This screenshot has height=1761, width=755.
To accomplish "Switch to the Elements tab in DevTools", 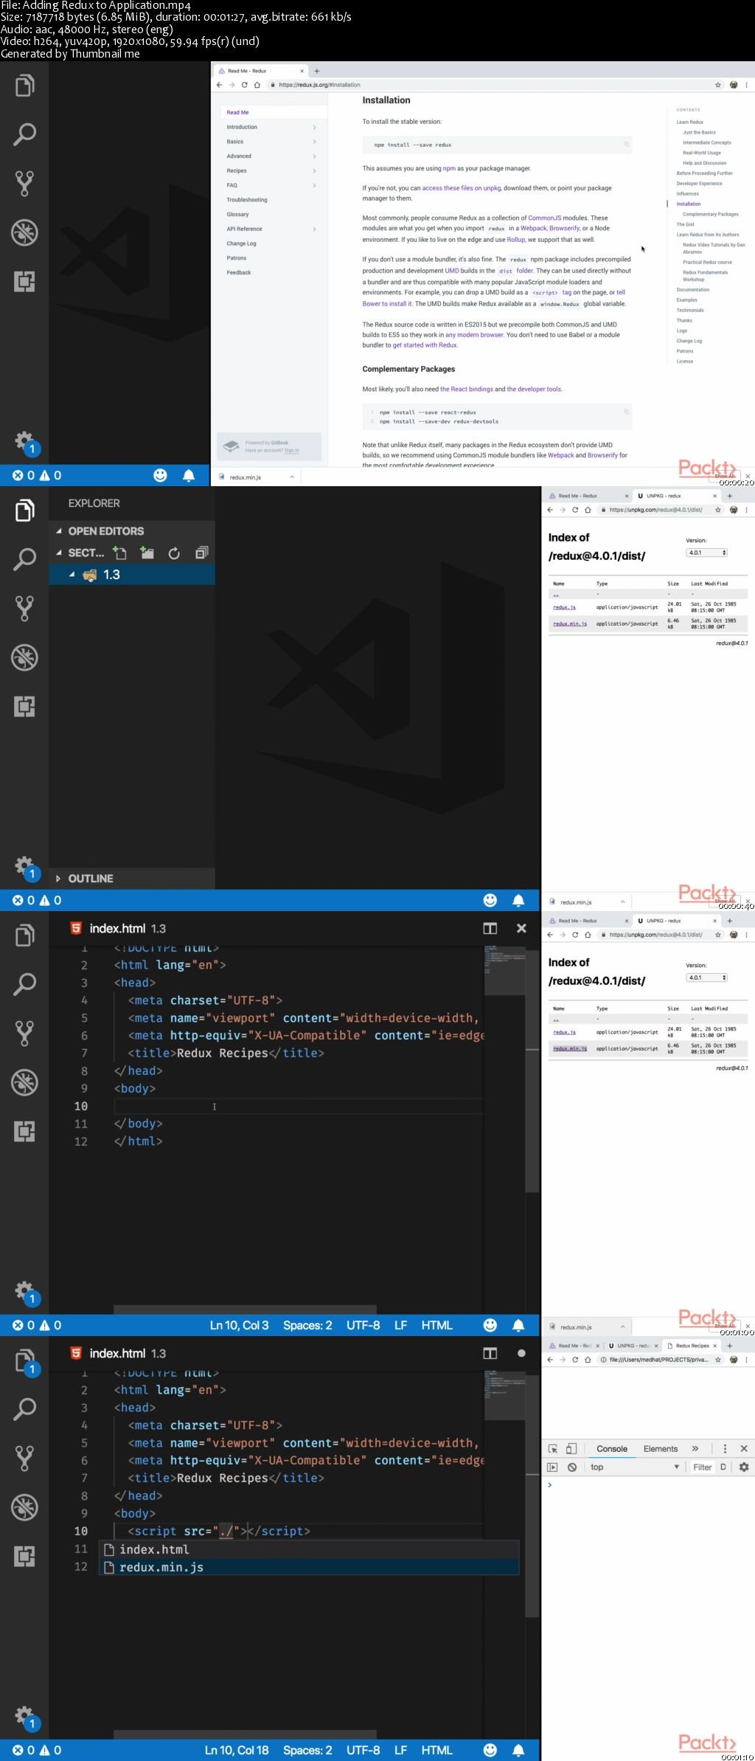I will tap(661, 1448).
